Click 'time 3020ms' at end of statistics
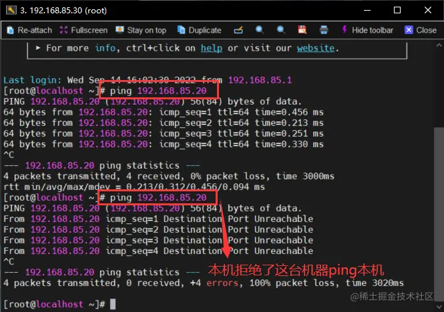The width and height of the screenshot is (444, 312). (375, 283)
